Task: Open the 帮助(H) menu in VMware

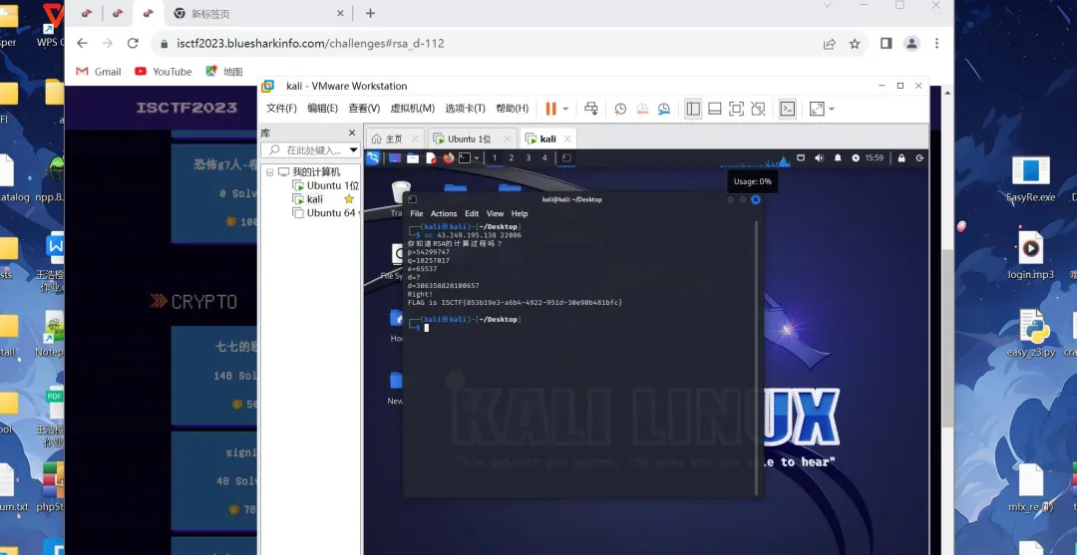Action: (x=512, y=109)
